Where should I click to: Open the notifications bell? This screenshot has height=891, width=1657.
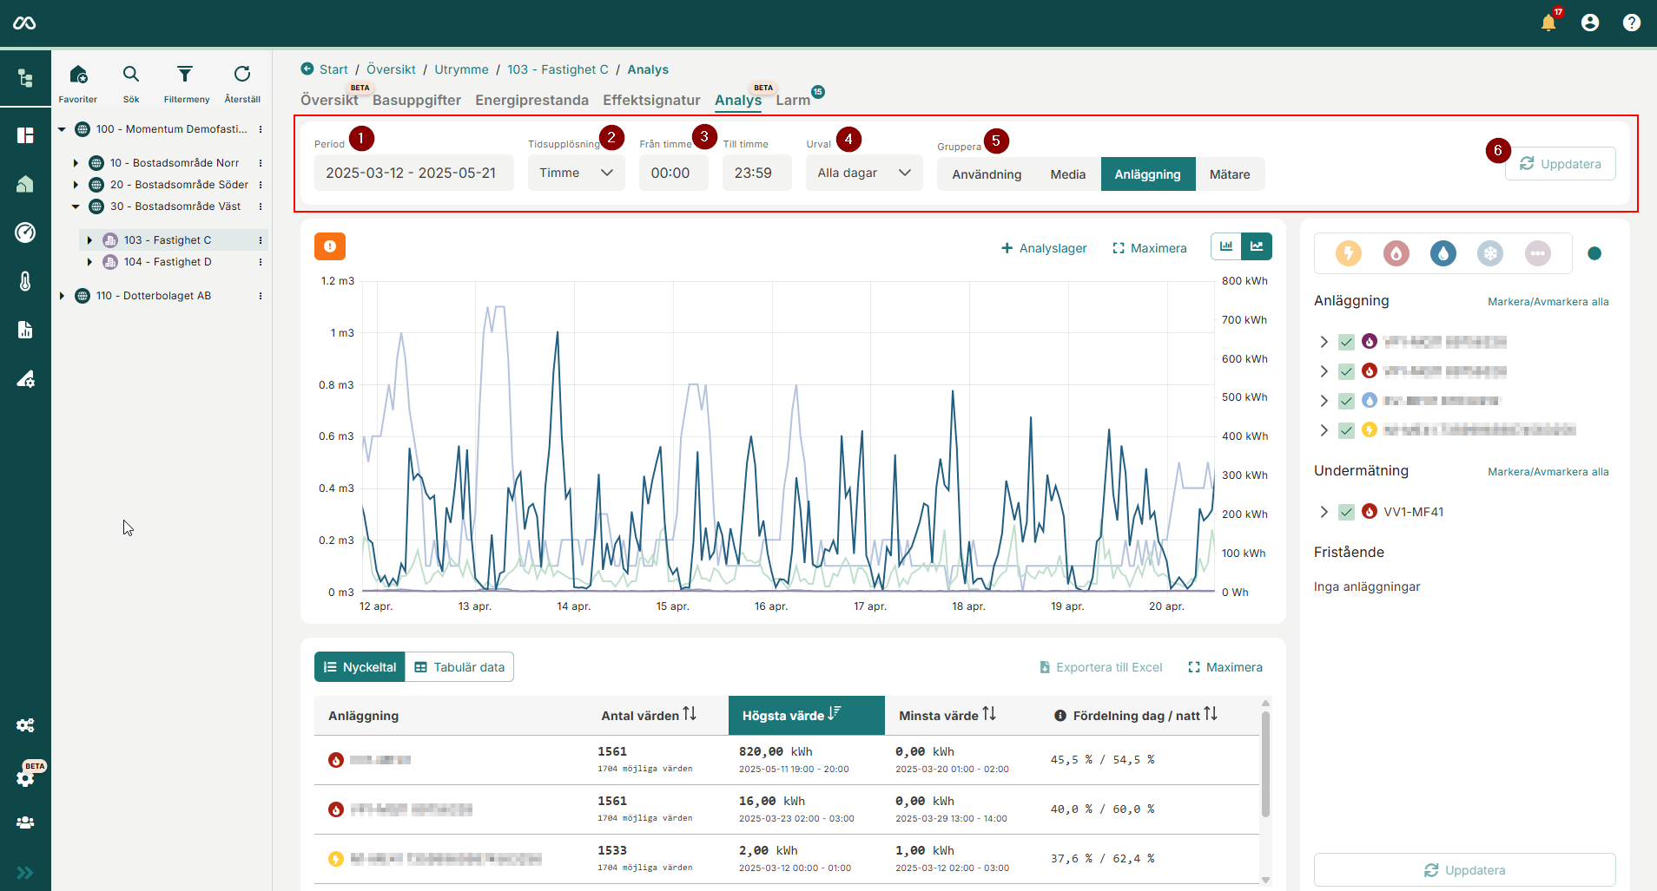pos(1548,23)
